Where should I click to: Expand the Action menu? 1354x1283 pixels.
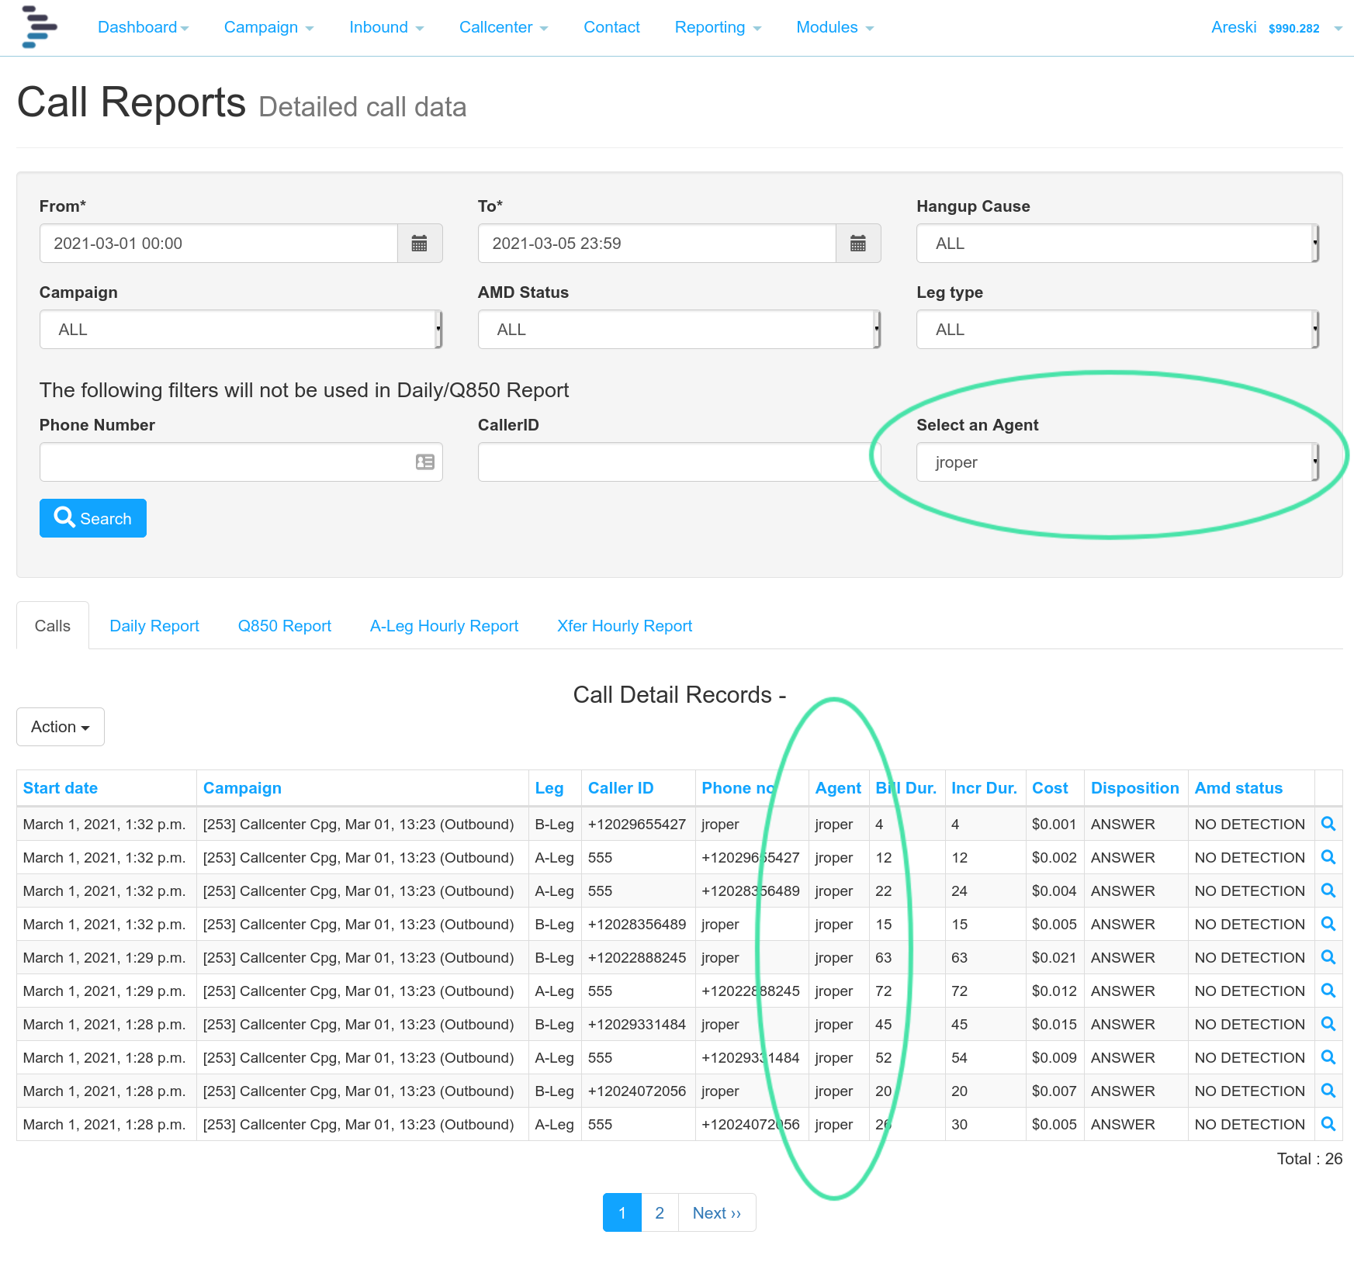pos(60,727)
